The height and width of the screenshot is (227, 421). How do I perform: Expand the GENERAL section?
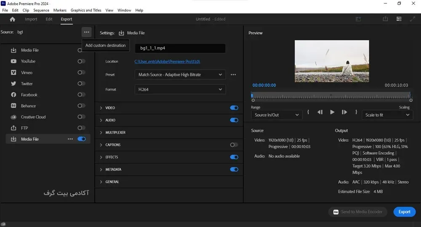tap(101, 182)
